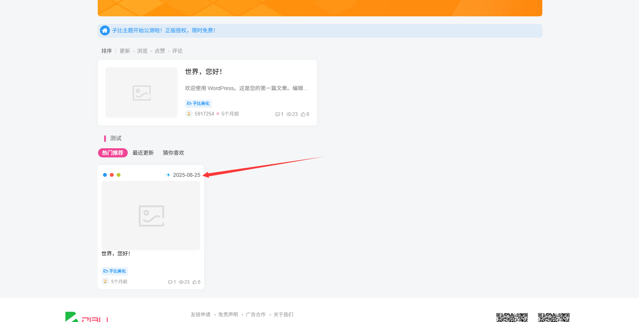Click the thumbs-up icon in grid card
639x322 pixels.
click(x=195, y=282)
